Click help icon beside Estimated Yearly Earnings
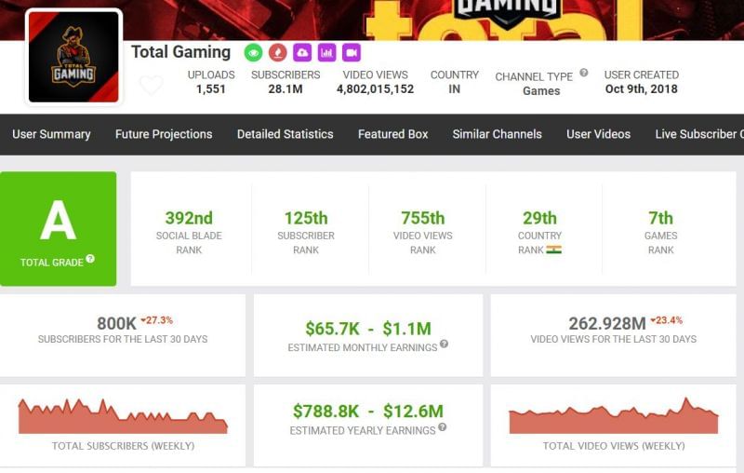This screenshot has width=744, height=473. coord(442,427)
